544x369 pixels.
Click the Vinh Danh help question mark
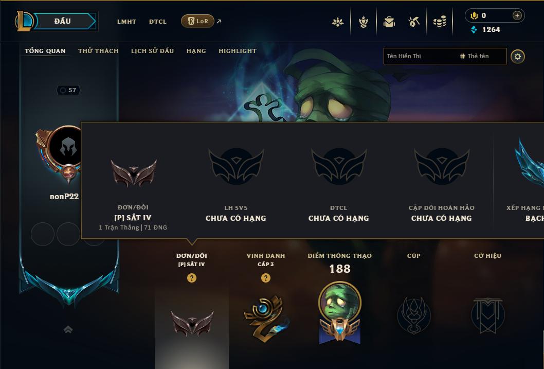tap(265, 278)
